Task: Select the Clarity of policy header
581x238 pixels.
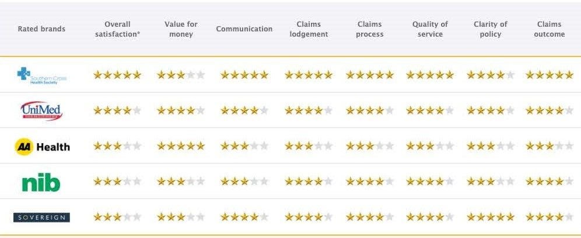Action: pos(491,29)
